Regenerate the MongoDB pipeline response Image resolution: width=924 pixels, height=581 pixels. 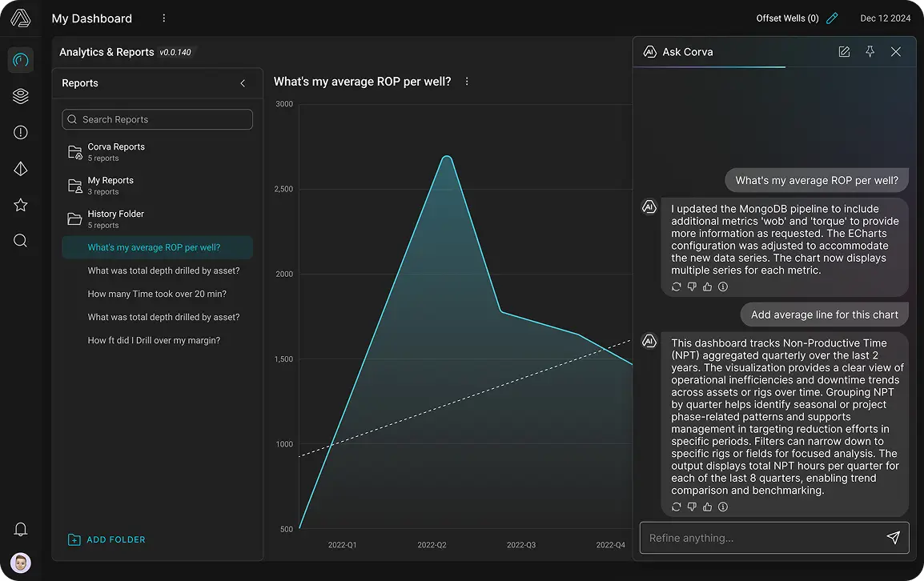click(x=677, y=286)
